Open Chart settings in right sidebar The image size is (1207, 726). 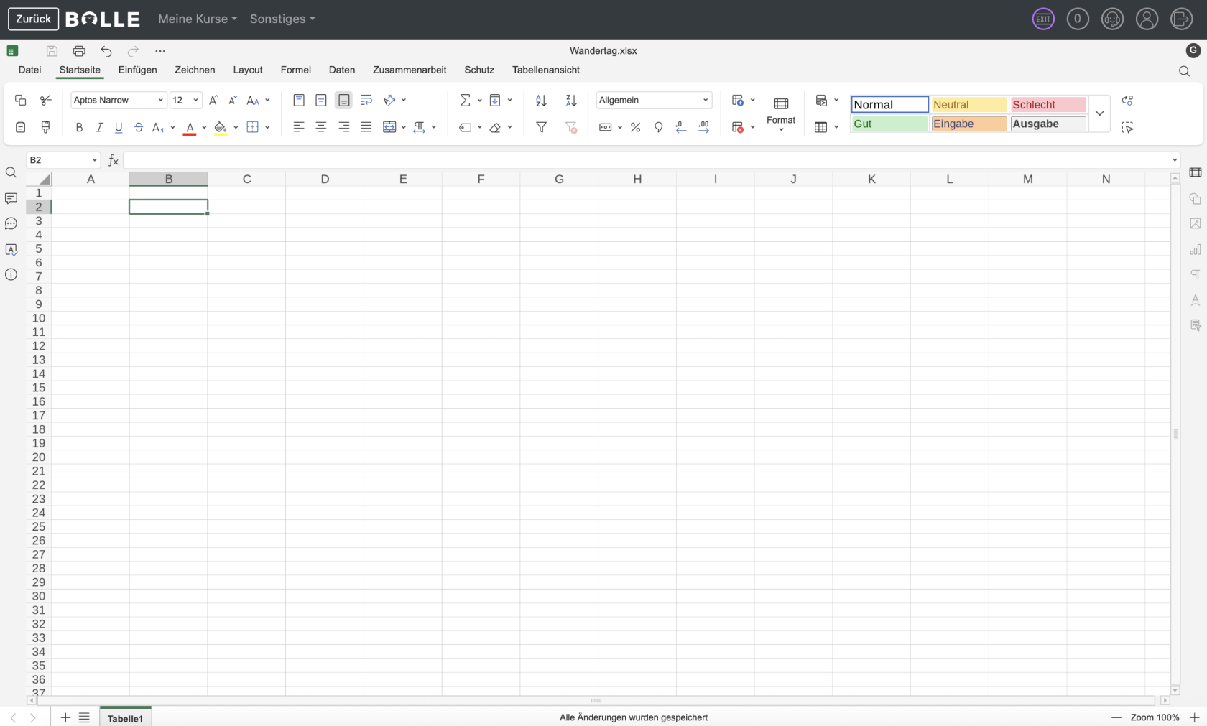pyautogui.click(x=1196, y=249)
